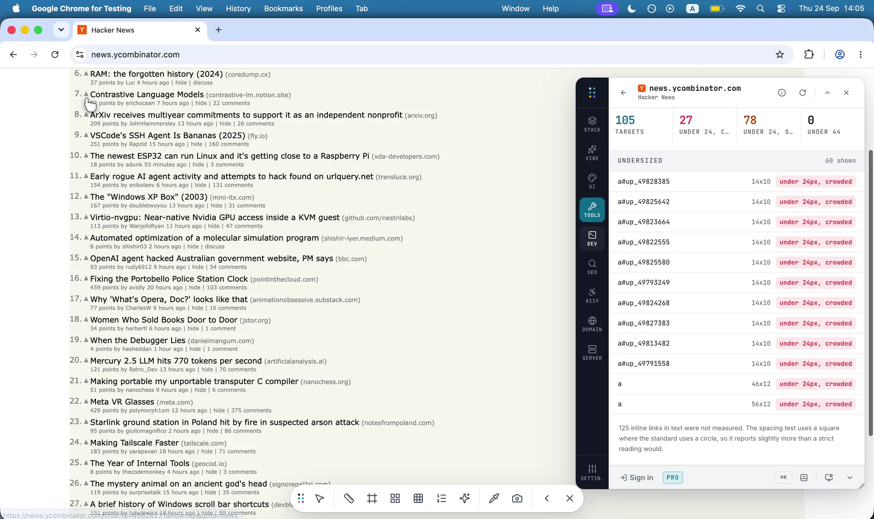This screenshot has width=874, height=519.
Task: Filter by the 0 Under 44 stat card
Action: coord(832,125)
